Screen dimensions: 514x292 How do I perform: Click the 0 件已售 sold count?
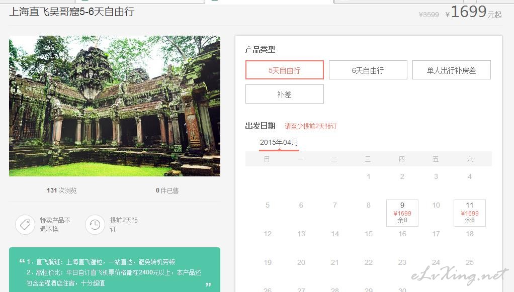pyautogui.click(x=167, y=190)
